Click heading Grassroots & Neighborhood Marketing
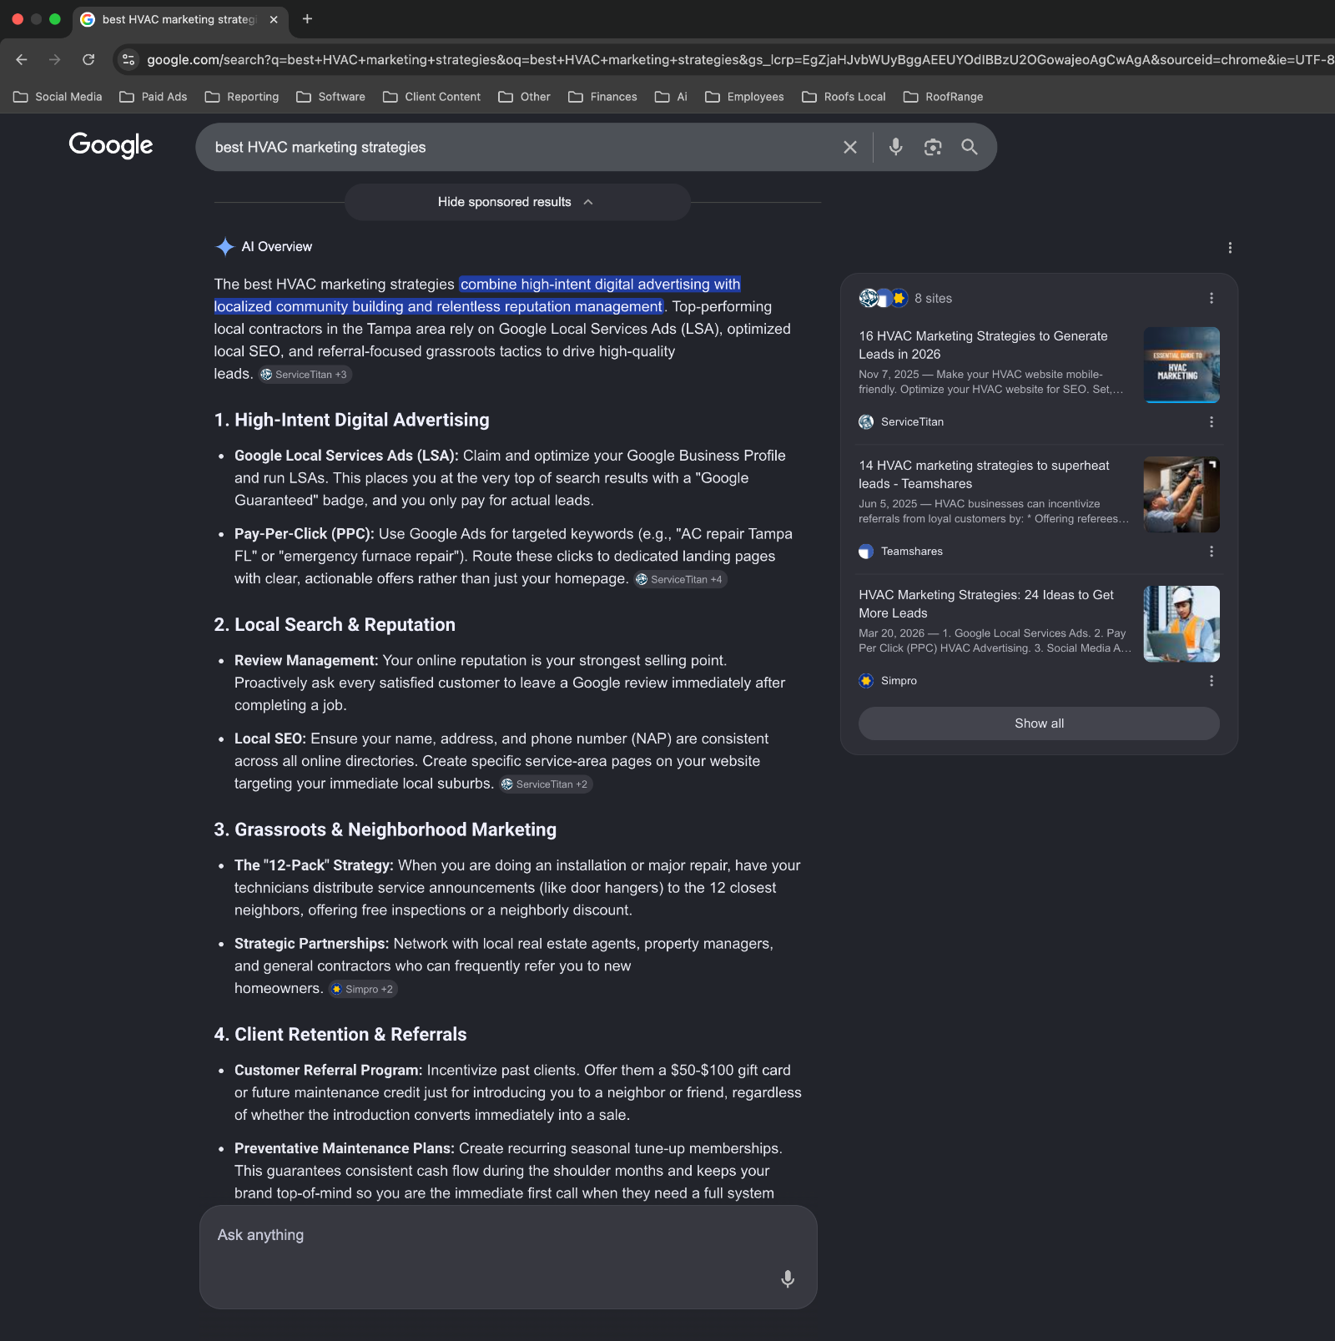Screen dimensions: 1335x1341 tap(385, 829)
